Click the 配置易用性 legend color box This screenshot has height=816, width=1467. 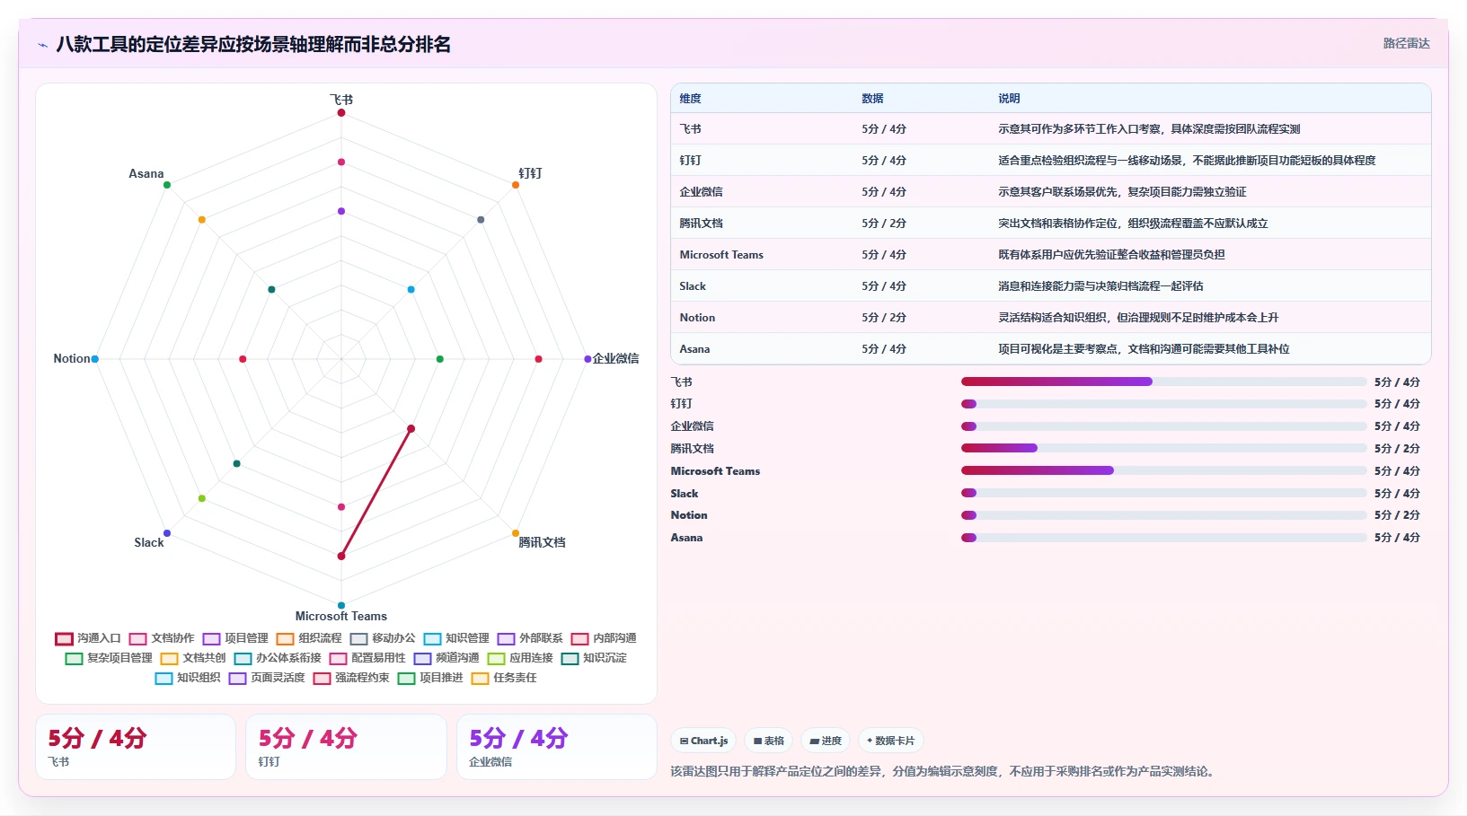pyautogui.click(x=338, y=659)
